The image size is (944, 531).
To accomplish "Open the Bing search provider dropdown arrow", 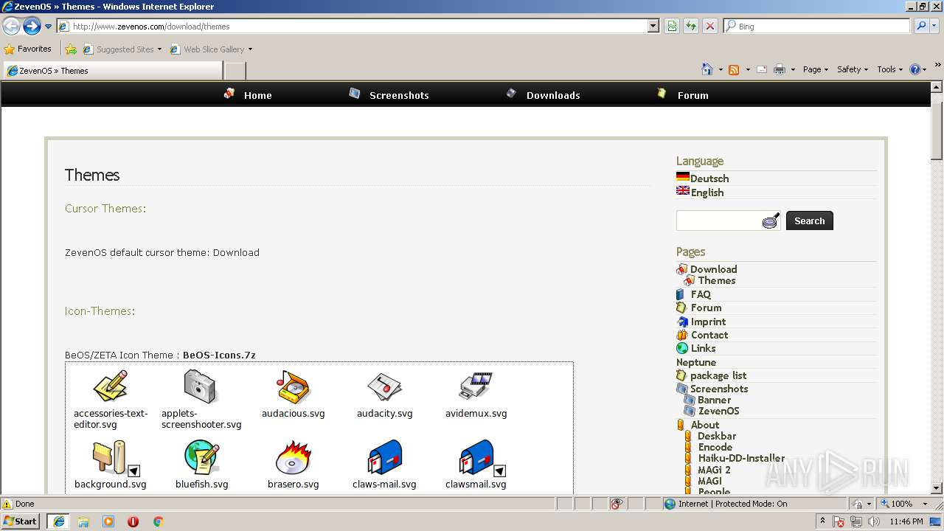I will coord(934,27).
